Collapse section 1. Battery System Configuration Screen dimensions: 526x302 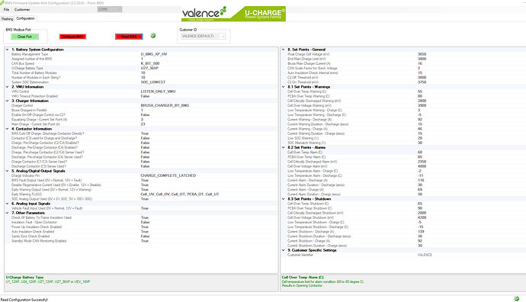[x=8, y=50]
